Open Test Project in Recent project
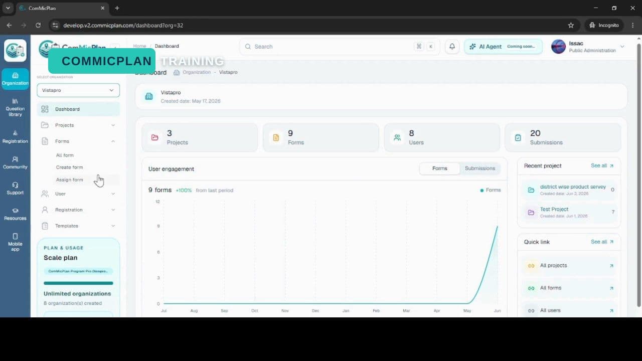This screenshot has height=361, width=642. coord(569,212)
